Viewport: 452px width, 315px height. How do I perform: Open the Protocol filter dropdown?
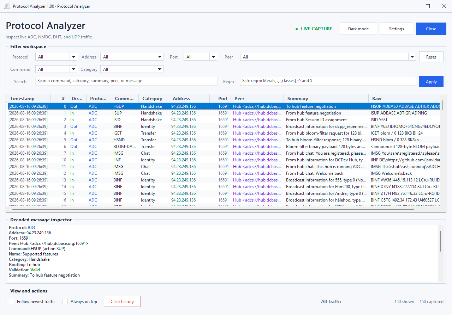56,57
